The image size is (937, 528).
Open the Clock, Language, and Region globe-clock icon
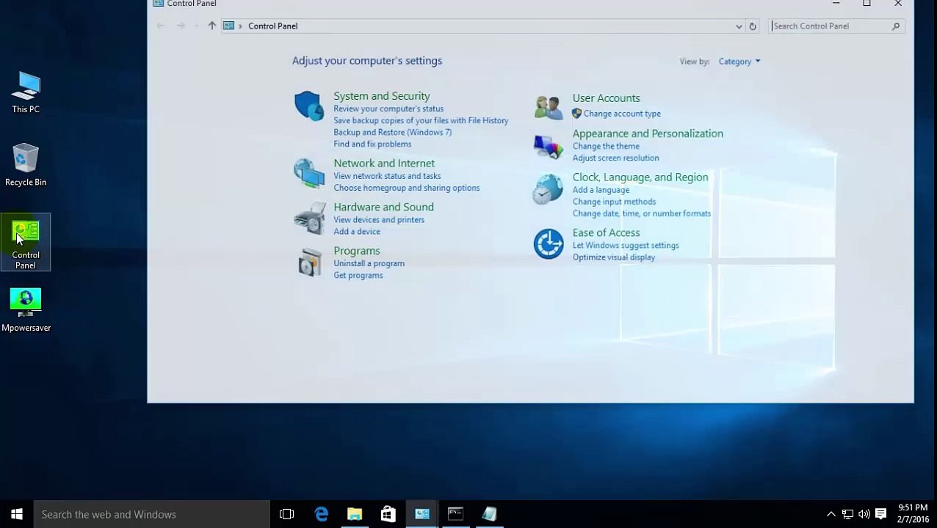coord(548,189)
